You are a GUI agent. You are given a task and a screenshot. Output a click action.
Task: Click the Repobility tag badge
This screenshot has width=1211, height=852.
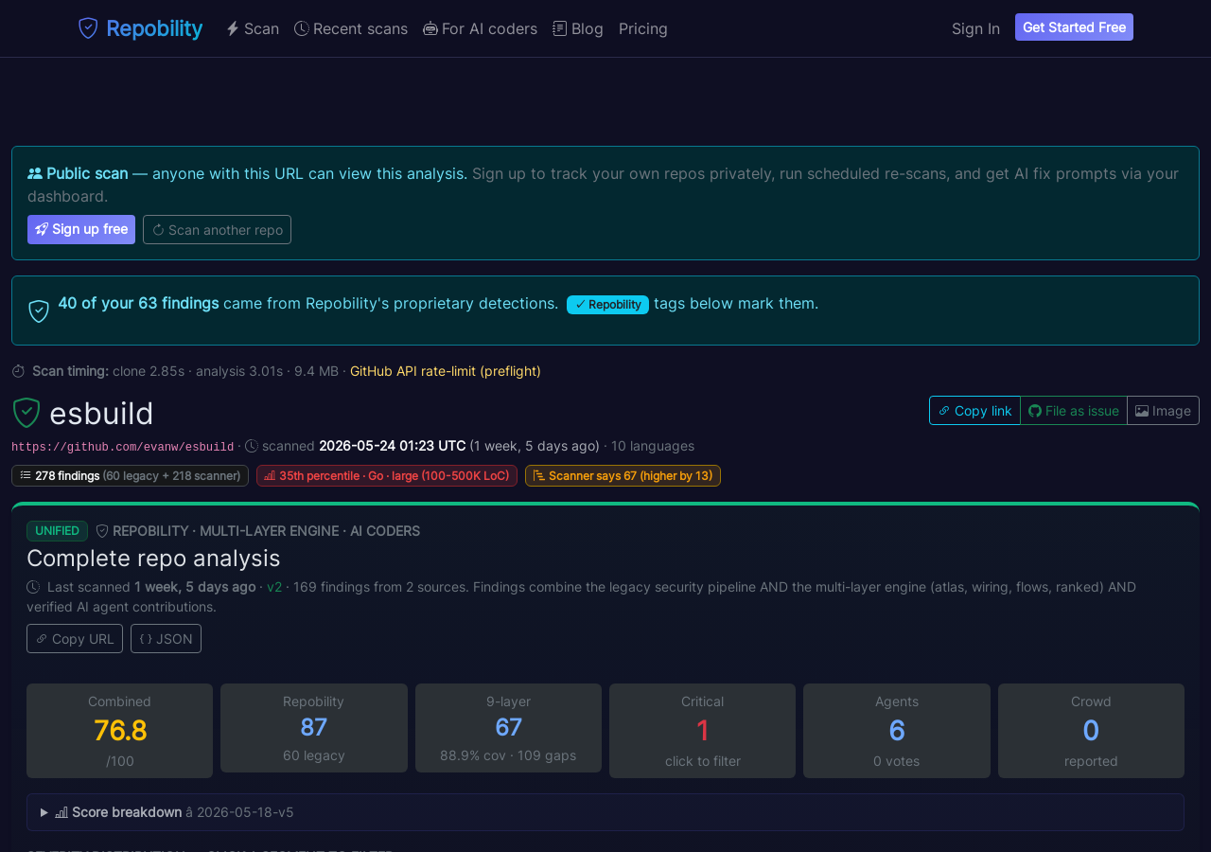tap(607, 305)
